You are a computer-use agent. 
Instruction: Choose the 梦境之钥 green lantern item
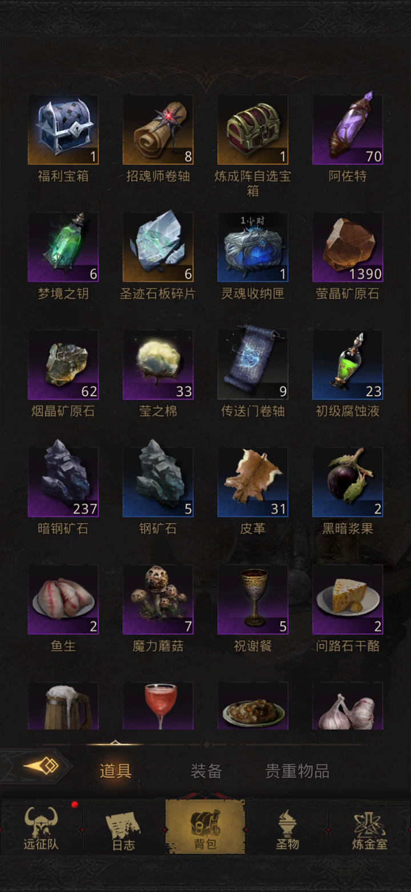coord(63,248)
